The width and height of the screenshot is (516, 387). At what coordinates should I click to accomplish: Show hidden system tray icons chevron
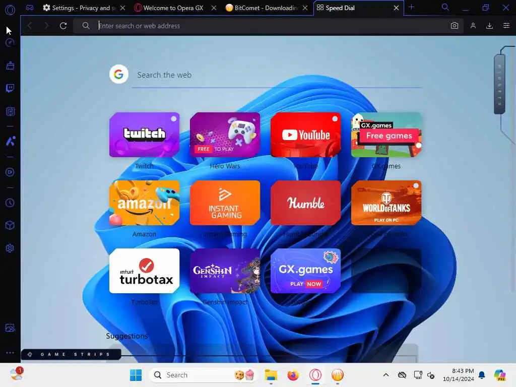coord(386,375)
